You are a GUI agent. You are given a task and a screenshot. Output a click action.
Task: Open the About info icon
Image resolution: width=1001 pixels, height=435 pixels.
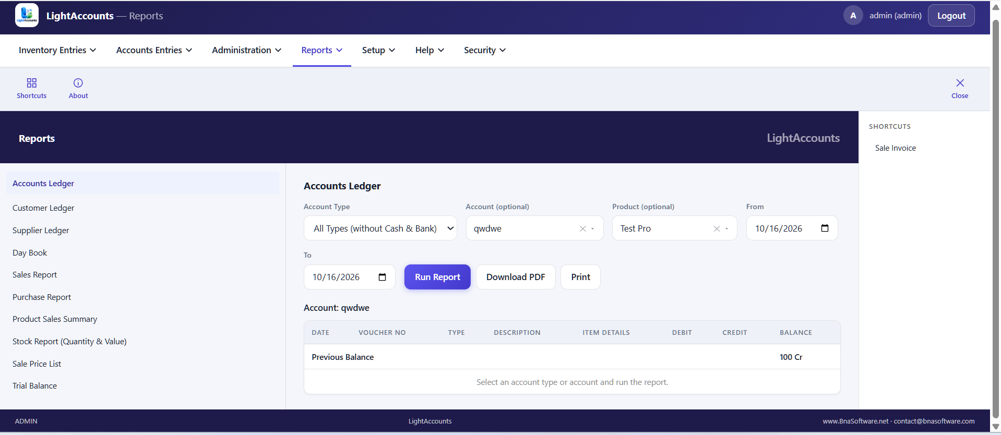click(78, 83)
